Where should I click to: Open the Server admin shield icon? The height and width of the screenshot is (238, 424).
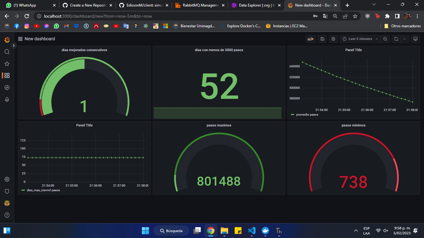(7, 191)
